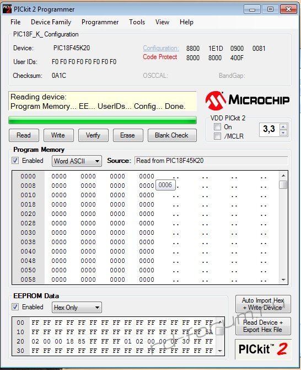Click configuration word 1E1D
This screenshot has width=301, height=370.
(x=216, y=49)
